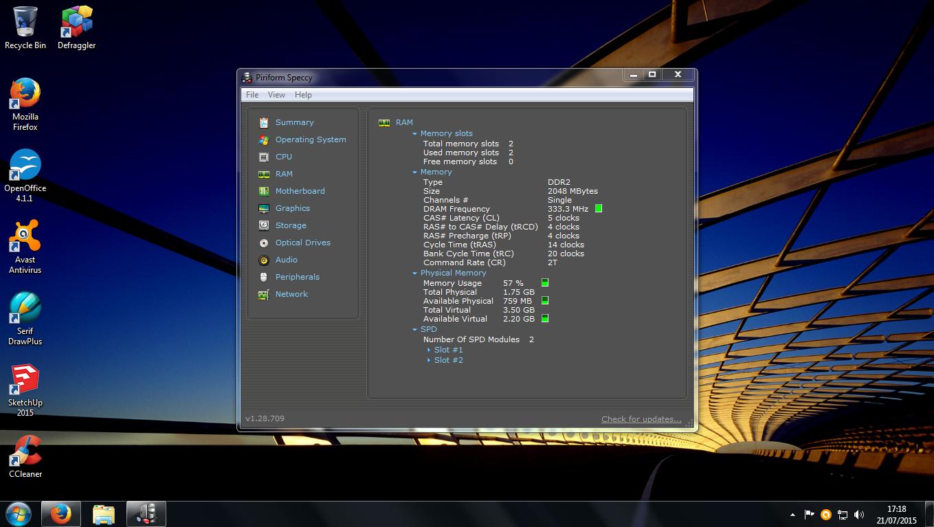The width and height of the screenshot is (934, 527).
Task: Go to the Graphics section
Action: [293, 208]
